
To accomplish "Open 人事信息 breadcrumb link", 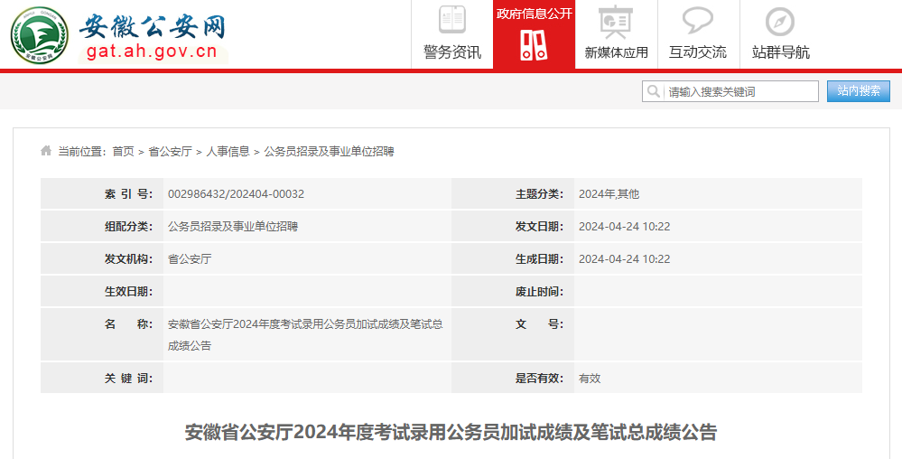I will (x=228, y=152).
